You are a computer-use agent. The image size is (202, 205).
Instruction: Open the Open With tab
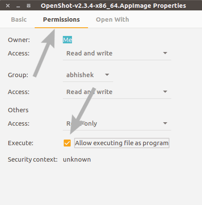pos(112,20)
